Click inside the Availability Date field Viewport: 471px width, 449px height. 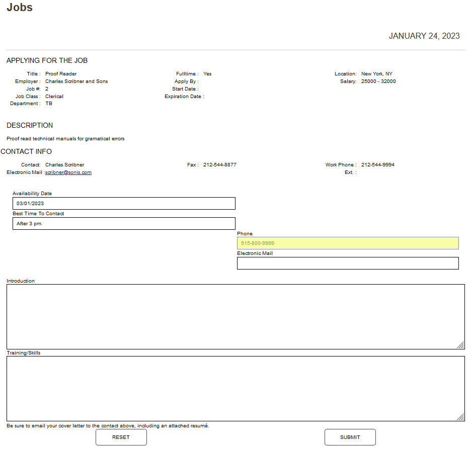click(124, 203)
